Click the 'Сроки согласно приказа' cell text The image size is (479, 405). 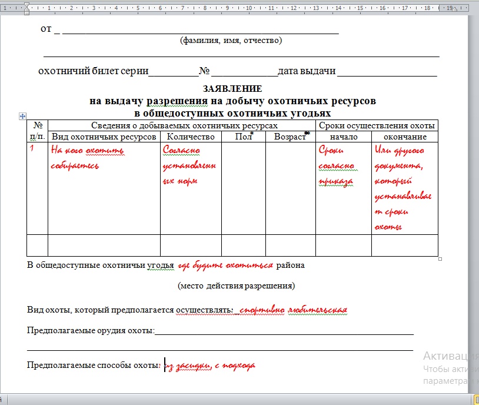[x=336, y=165]
